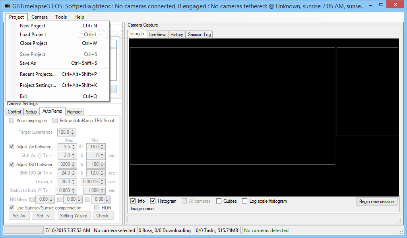407x238 pixels.
Task: Open Project Settings... entry
Action: coord(58,85)
